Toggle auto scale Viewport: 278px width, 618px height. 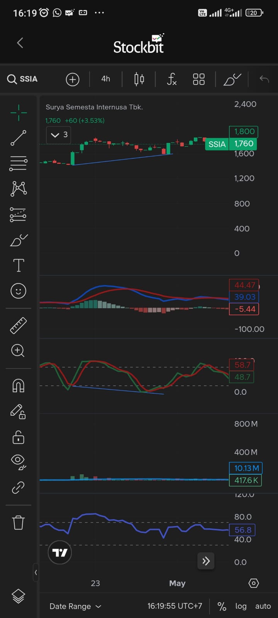click(x=263, y=606)
